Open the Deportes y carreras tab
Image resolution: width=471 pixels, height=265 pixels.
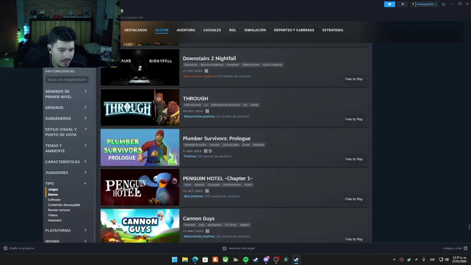coord(294,30)
